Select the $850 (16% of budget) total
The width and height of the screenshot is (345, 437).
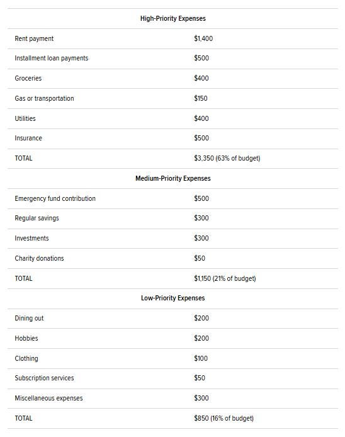pos(223,418)
